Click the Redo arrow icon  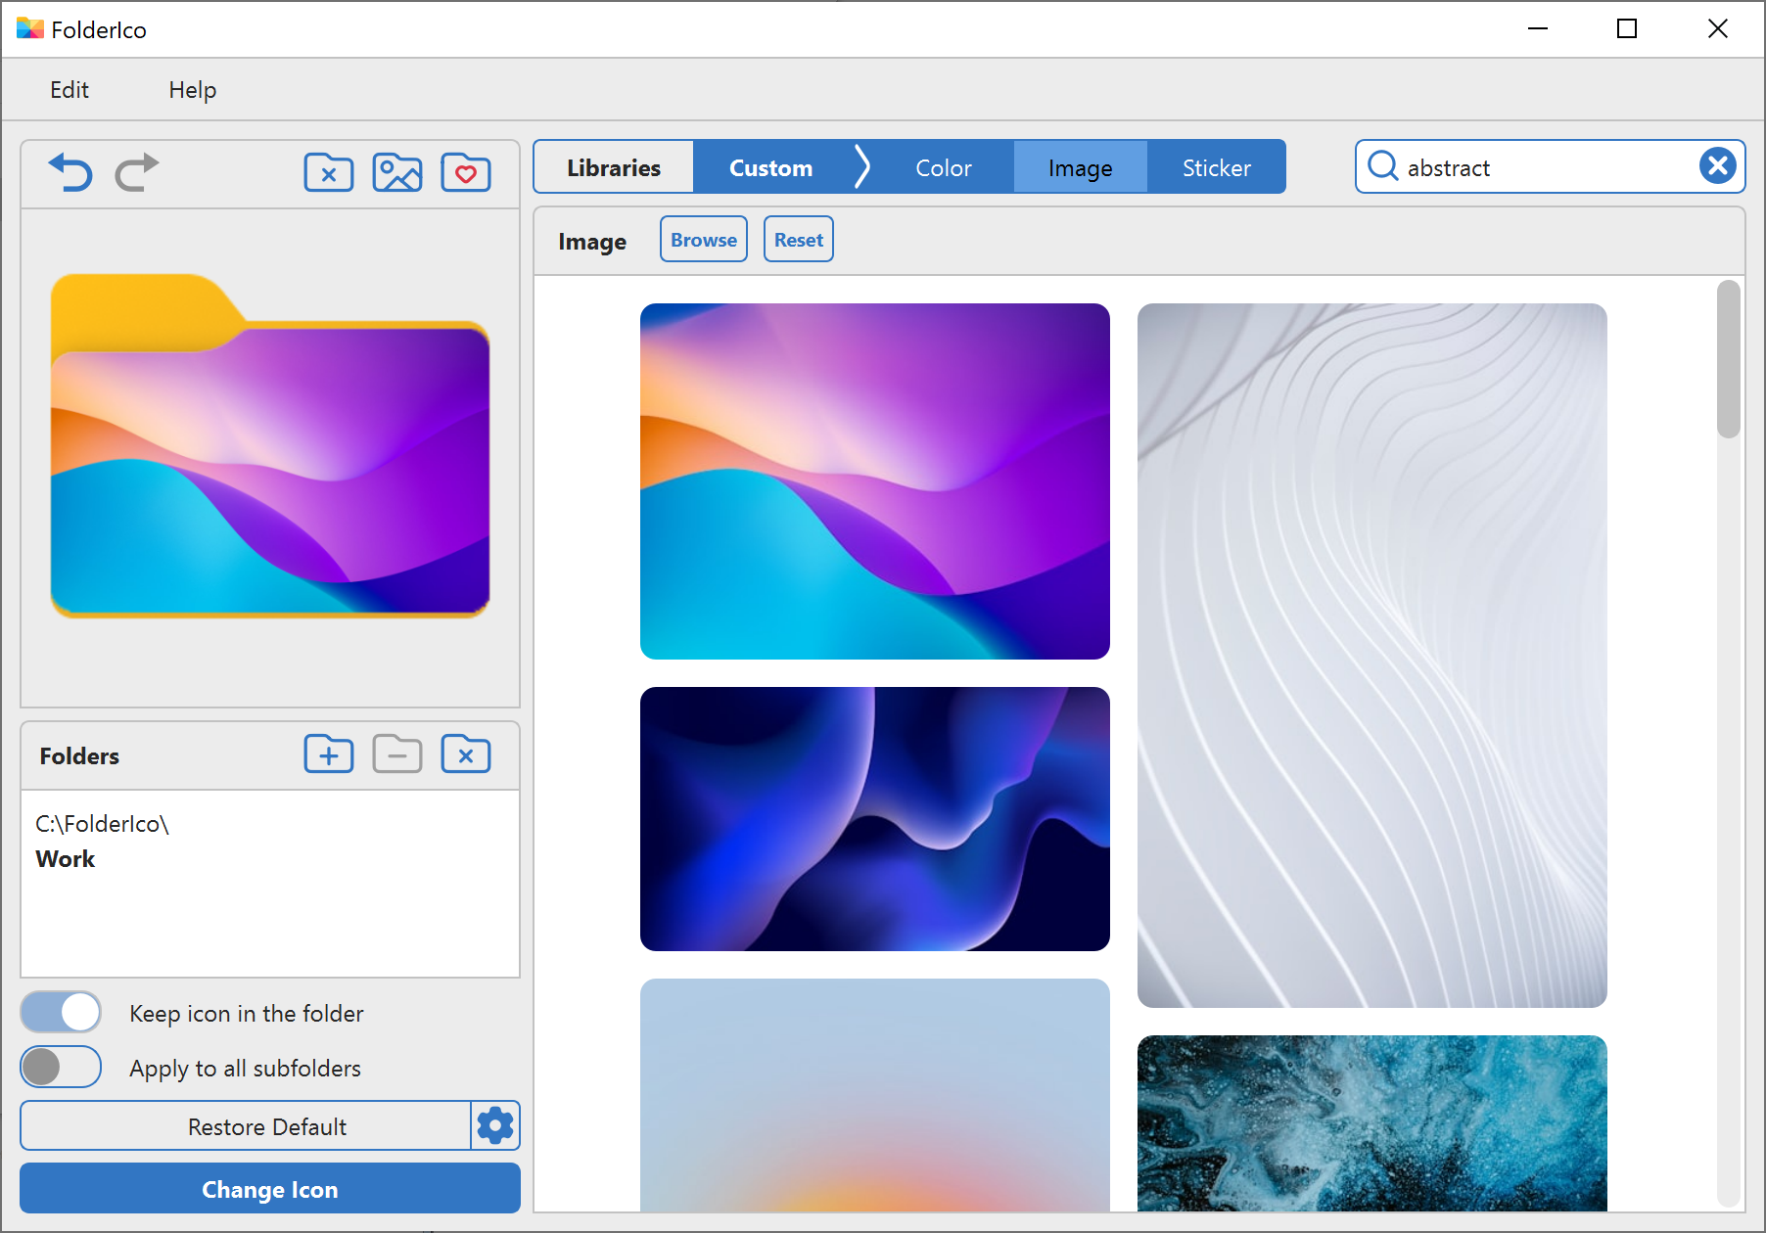tap(136, 172)
